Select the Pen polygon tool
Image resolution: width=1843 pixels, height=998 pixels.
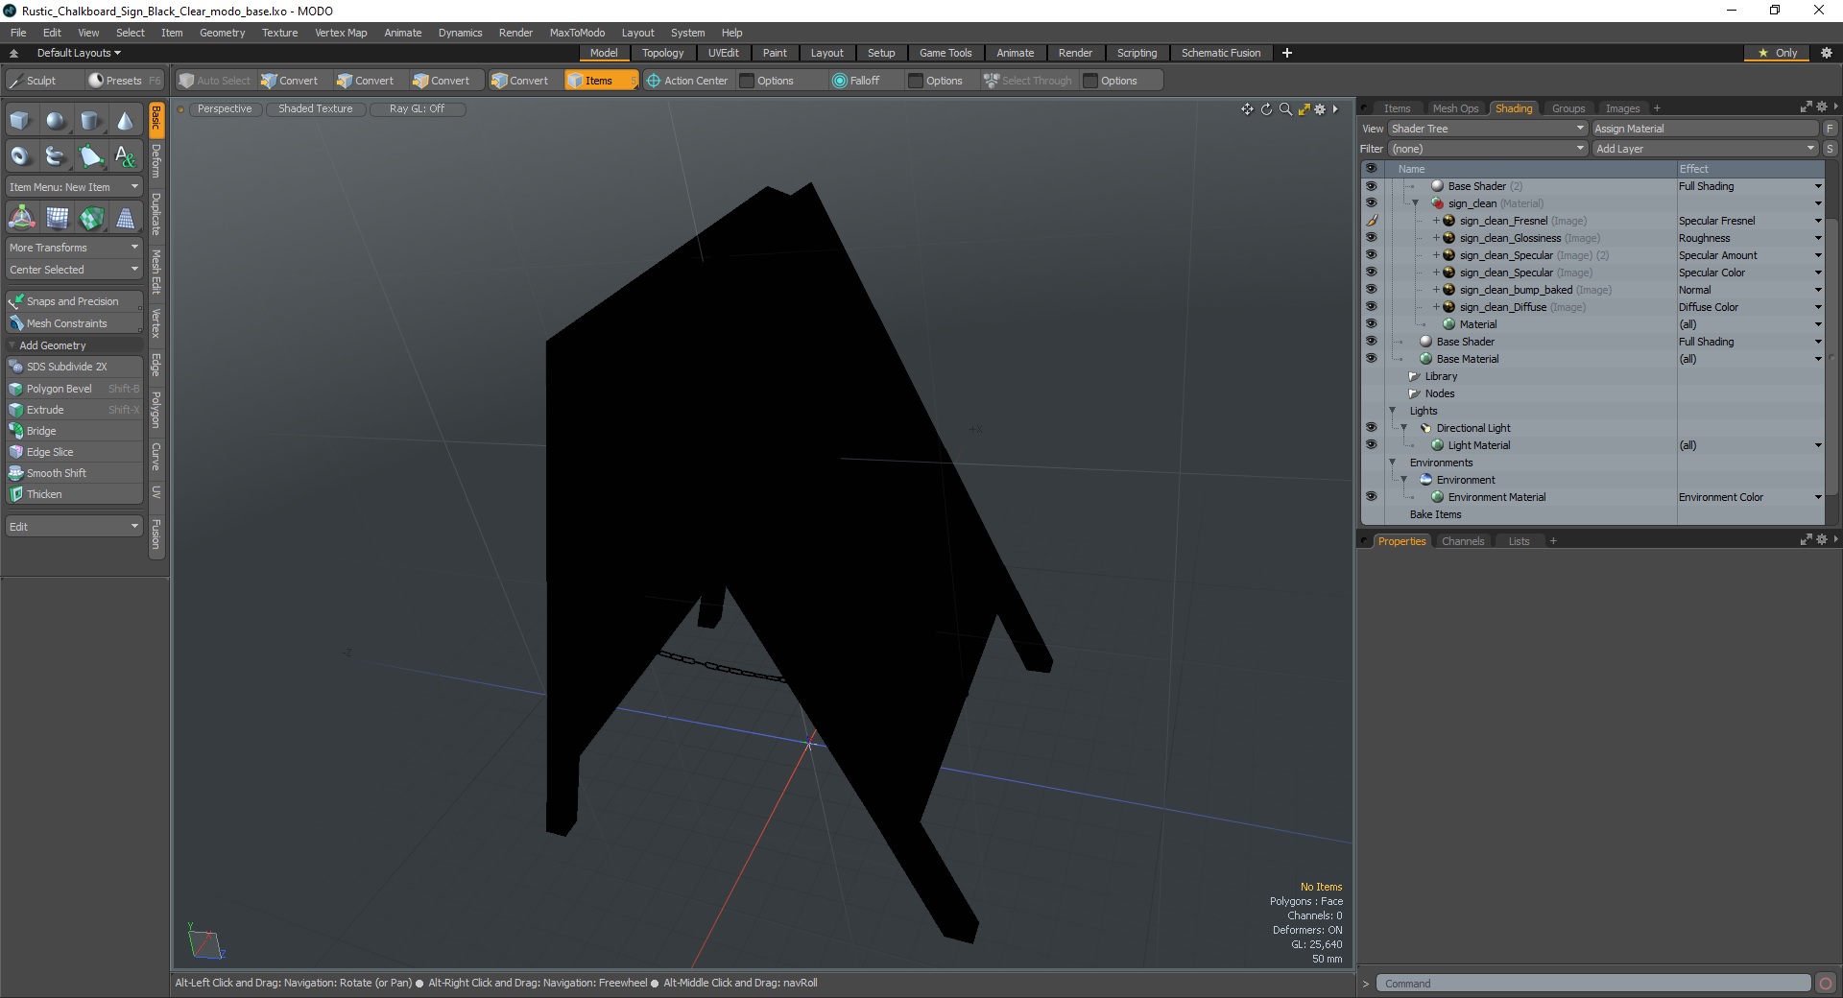[x=90, y=155]
